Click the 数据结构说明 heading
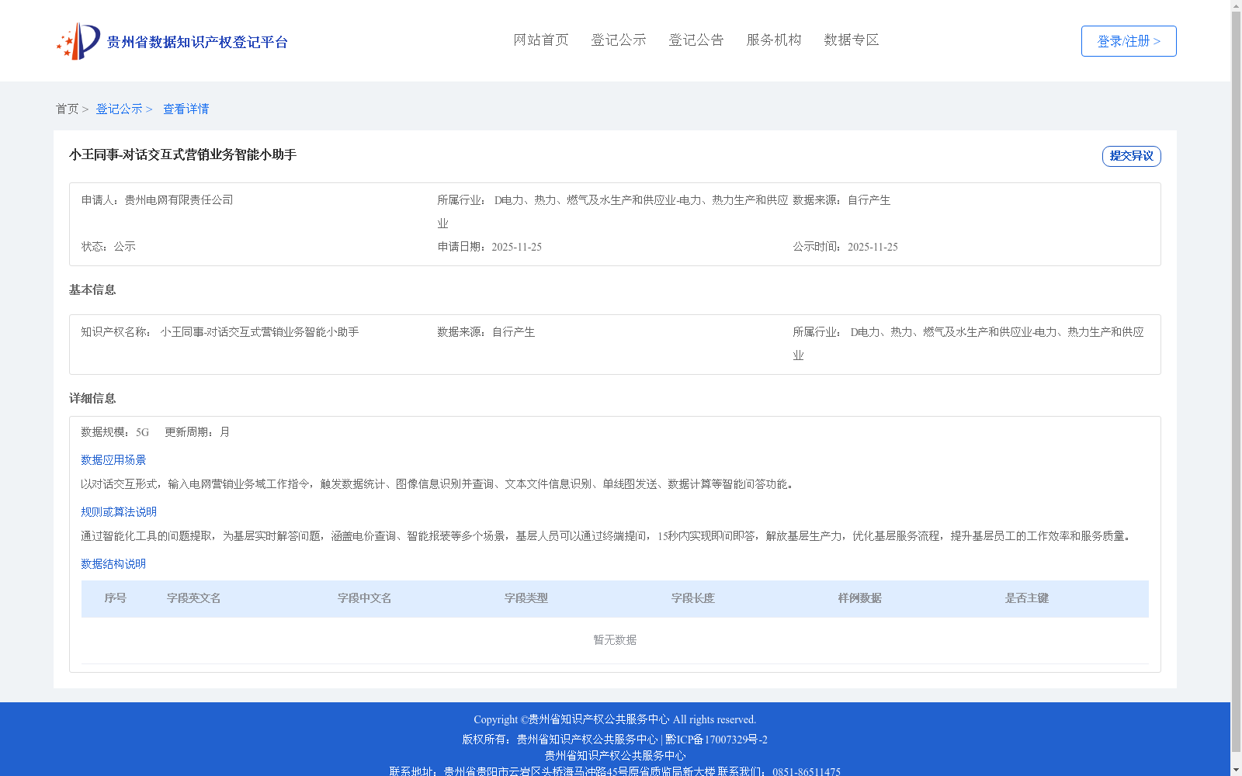Image resolution: width=1242 pixels, height=776 pixels. (113, 564)
